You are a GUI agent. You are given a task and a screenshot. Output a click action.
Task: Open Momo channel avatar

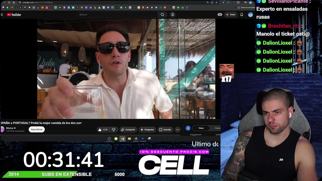[x=2, y=129]
